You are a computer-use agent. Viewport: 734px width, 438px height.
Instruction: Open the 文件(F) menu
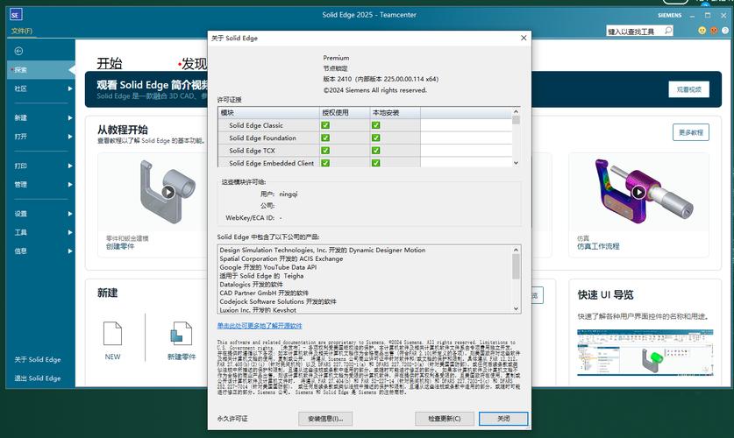pos(22,31)
